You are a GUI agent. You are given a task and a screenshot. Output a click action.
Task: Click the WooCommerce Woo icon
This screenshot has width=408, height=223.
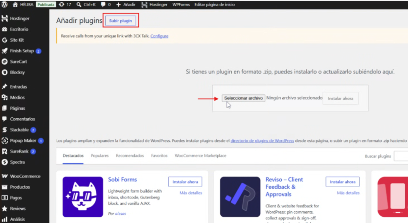[x=5, y=176]
